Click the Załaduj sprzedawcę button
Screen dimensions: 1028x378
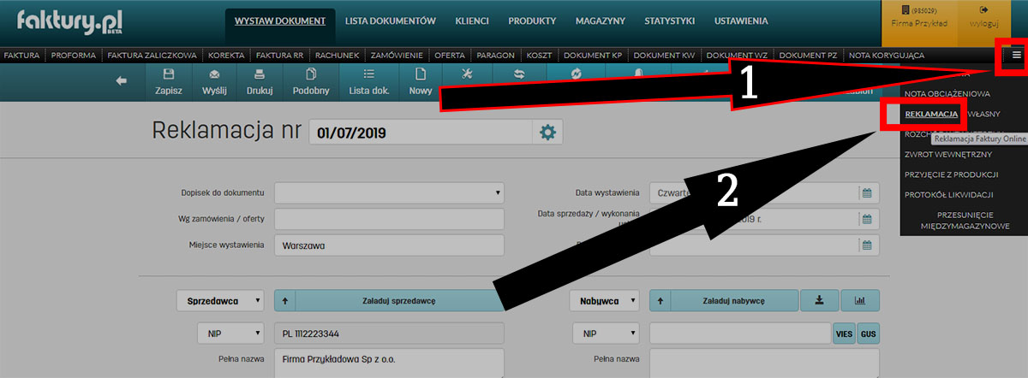click(x=399, y=300)
